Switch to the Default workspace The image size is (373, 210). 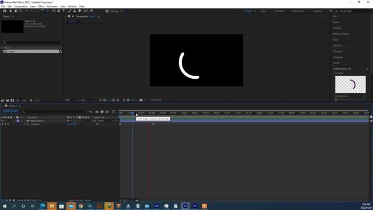(x=248, y=11)
